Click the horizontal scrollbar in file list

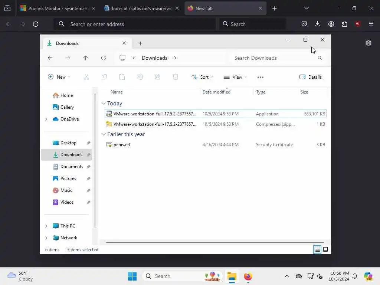click(x=215, y=242)
